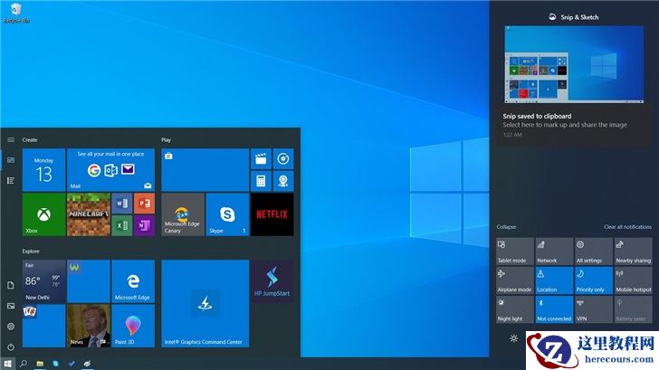Screen dimensions: 659x370
Task: Toggle Nearby sharing quick action
Action: [x=633, y=251]
